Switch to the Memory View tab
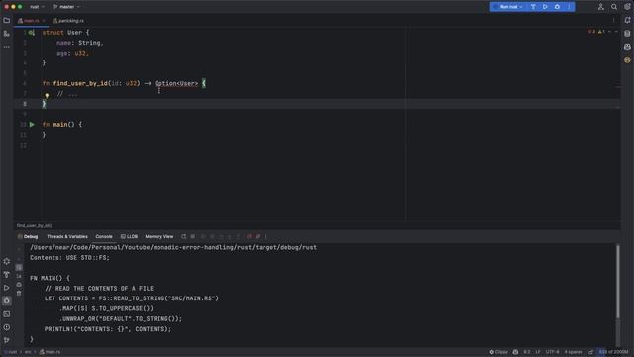This screenshot has width=634, height=357. pos(159,236)
